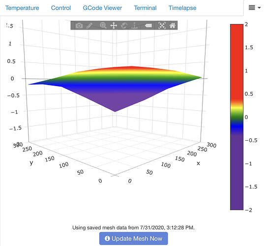Click the x axis label
The width and height of the screenshot is (264, 246).
click(x=198, y=163)
